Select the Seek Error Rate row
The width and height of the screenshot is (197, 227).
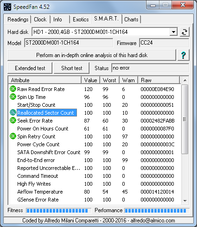[x=95, y=121]
